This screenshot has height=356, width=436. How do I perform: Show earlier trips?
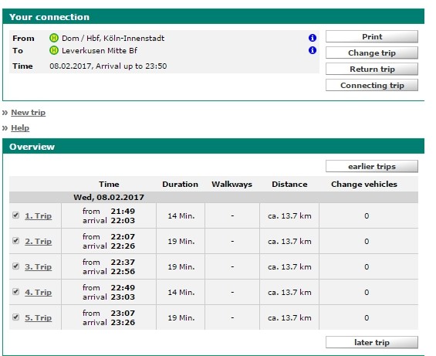tap(372, 167)
